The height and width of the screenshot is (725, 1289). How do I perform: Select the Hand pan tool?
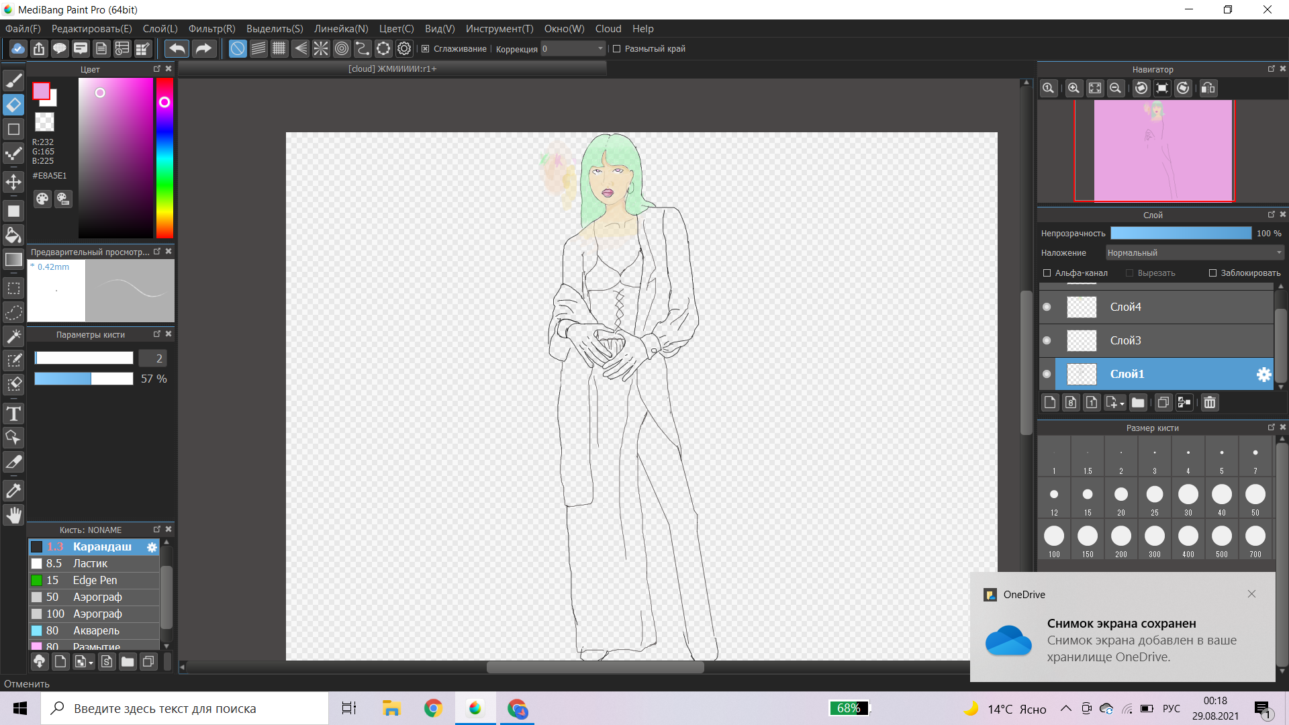[x=13, y=516]
